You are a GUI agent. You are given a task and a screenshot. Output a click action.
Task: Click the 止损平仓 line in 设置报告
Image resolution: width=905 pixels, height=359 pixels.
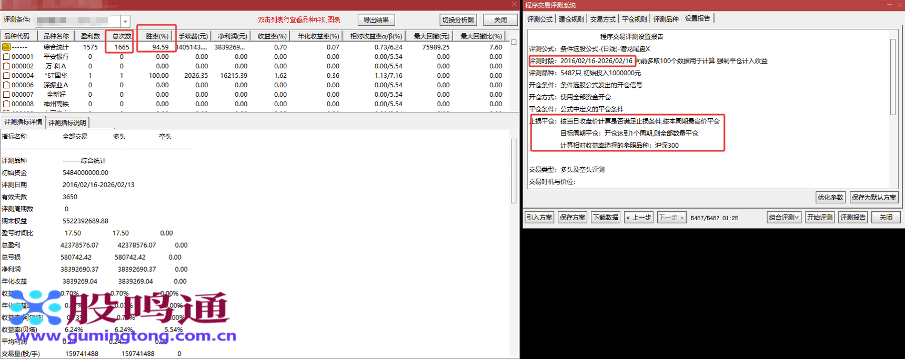(624, 121)
